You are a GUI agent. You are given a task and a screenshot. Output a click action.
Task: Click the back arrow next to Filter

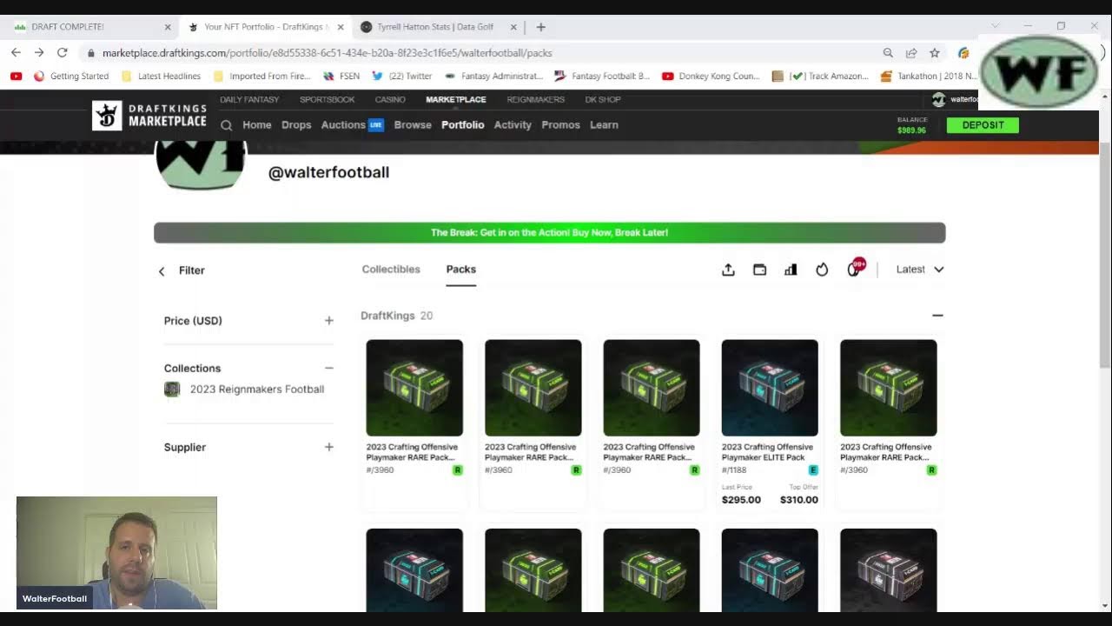click(162, 271)
